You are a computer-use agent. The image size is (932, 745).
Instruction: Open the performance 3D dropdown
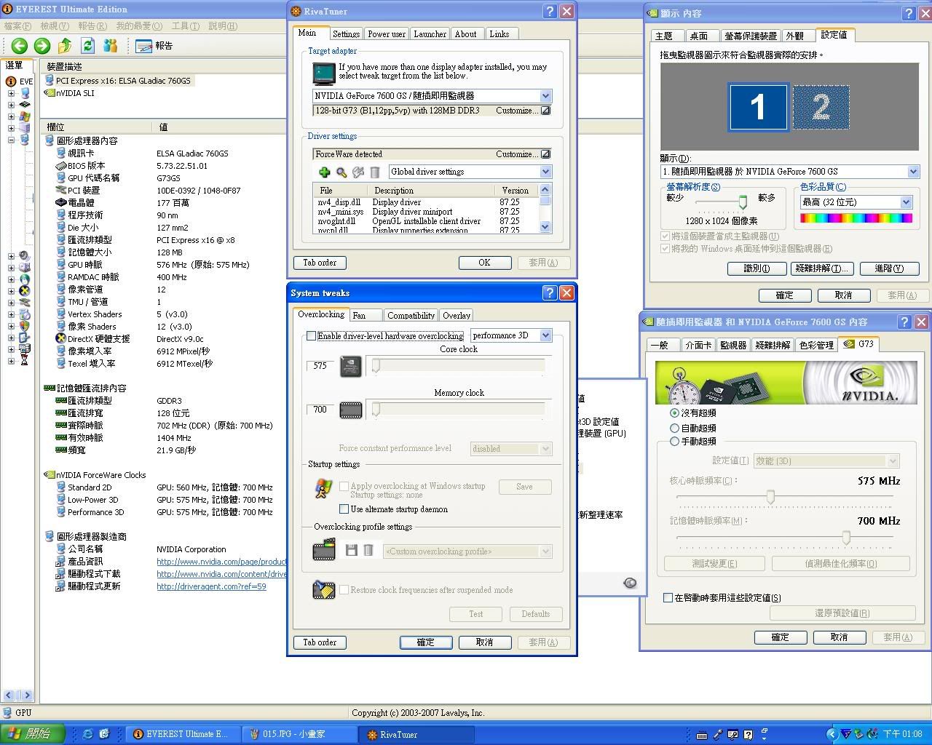tap(545, 335)
